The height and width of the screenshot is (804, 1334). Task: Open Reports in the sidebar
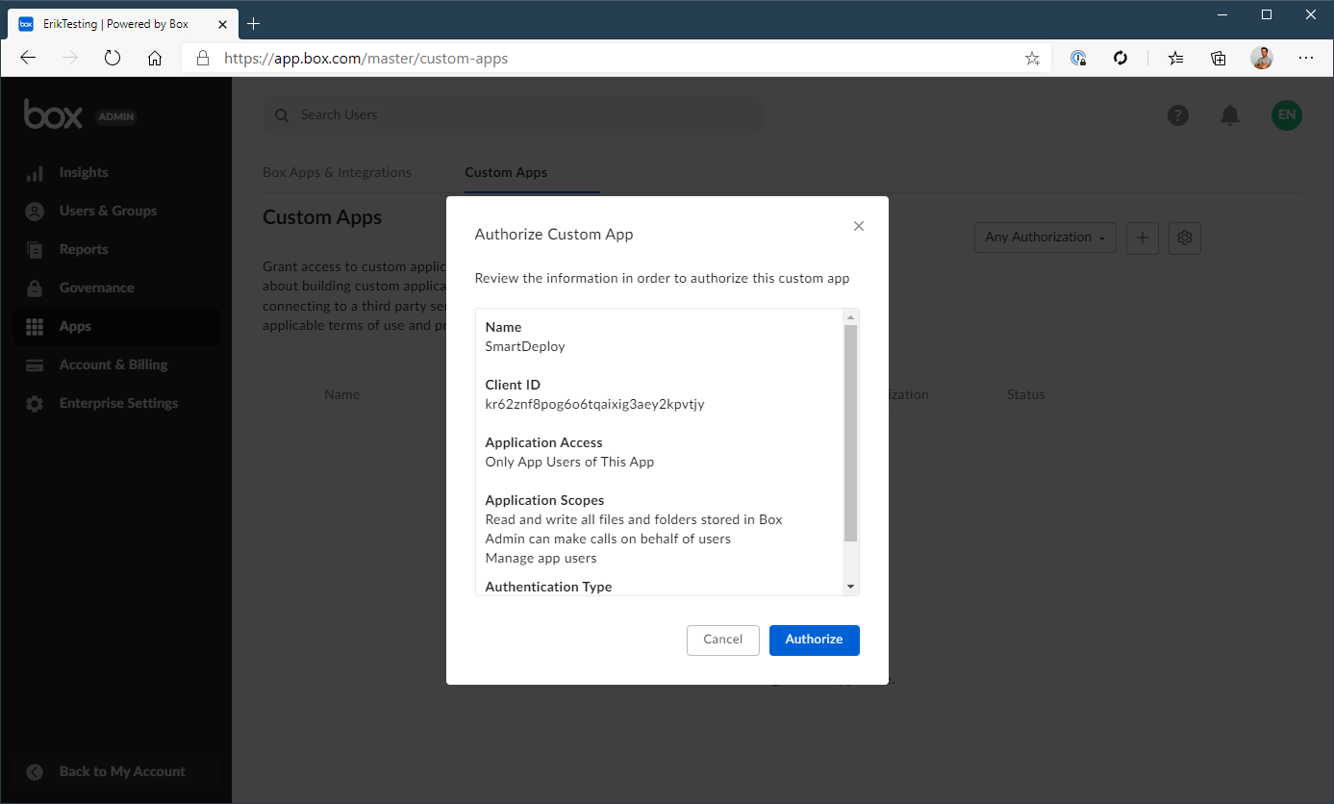coord(115,250)
